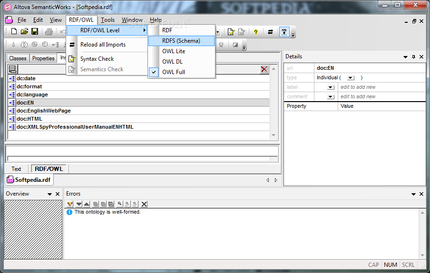Image resolution: width=430 pixels, height=273 pixels.
Task: Switch to the Properties tab
Action: 43,58
